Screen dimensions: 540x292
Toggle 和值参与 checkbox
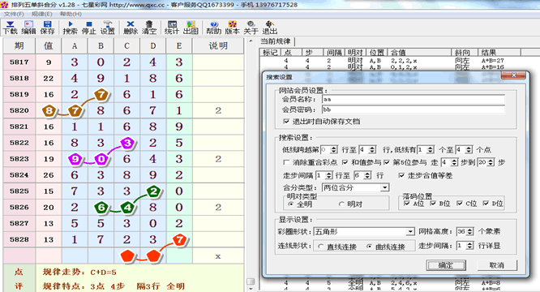click(345, 162)
